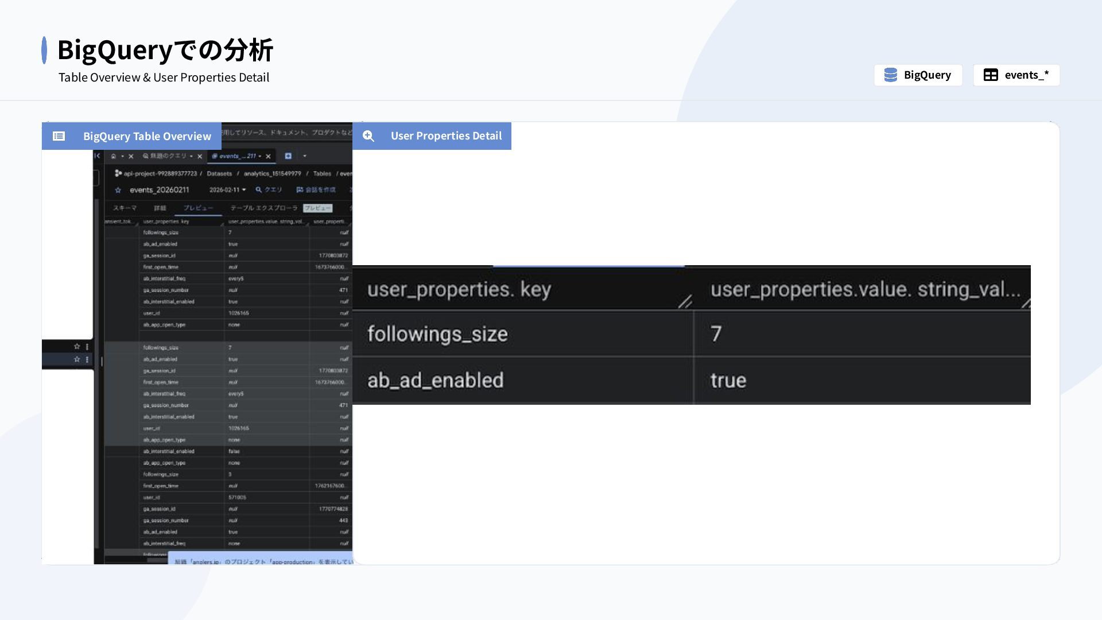Click the home tab icon
1102x620 pixels.
click(x=114, y=156)
